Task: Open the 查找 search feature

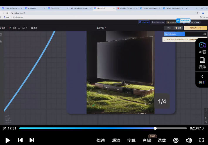Action: point(147,140)
